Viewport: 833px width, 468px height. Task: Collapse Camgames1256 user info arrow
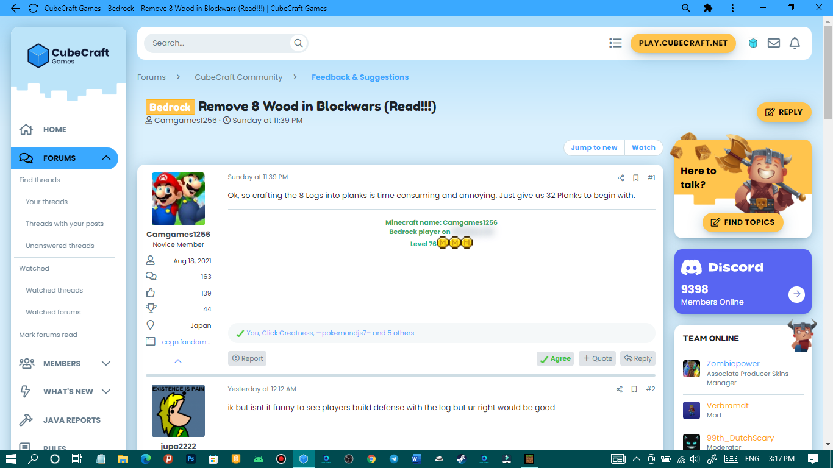178,361
